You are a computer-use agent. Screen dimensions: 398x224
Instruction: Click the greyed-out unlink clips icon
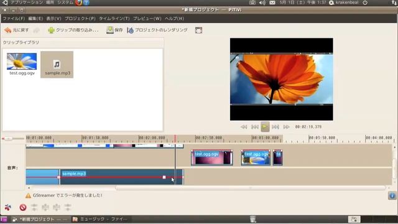[x=34, y=207]
